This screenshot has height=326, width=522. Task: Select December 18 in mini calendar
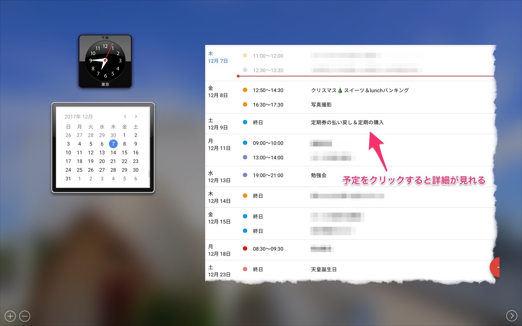(x=80, y=161)
